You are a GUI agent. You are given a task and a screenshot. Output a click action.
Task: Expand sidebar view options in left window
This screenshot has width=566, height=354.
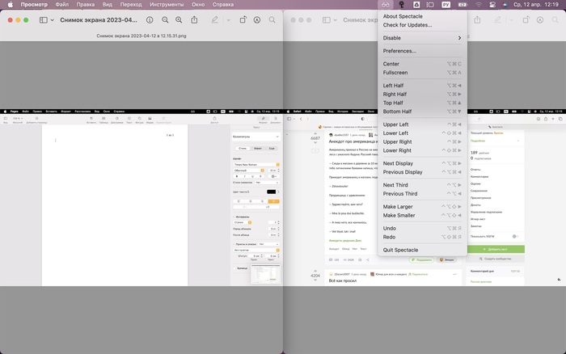52,20
